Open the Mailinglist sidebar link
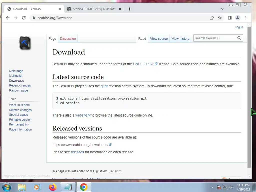Screen dimensions: 256x192 (16, 76)
